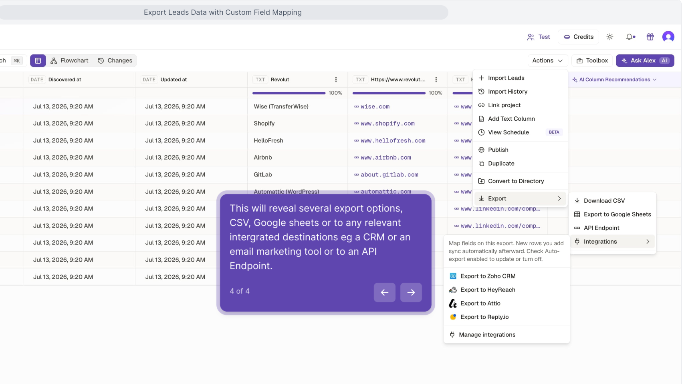Screen dimensions: 682x384
Task: Open the www.hellofresh.com link
Action: click(x=393, y=141)
